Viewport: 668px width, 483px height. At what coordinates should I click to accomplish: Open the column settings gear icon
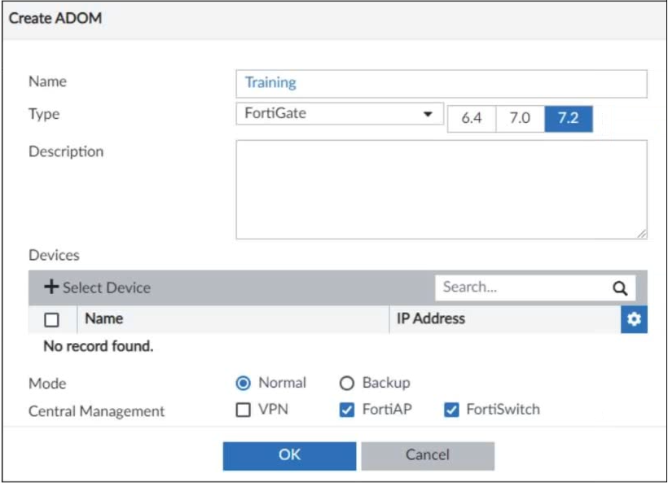coord(634,320)
